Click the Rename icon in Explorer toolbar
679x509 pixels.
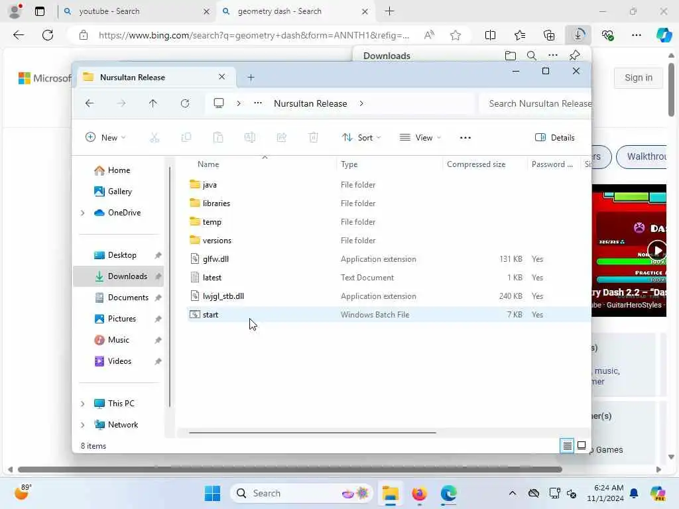(x=250, y=138)
